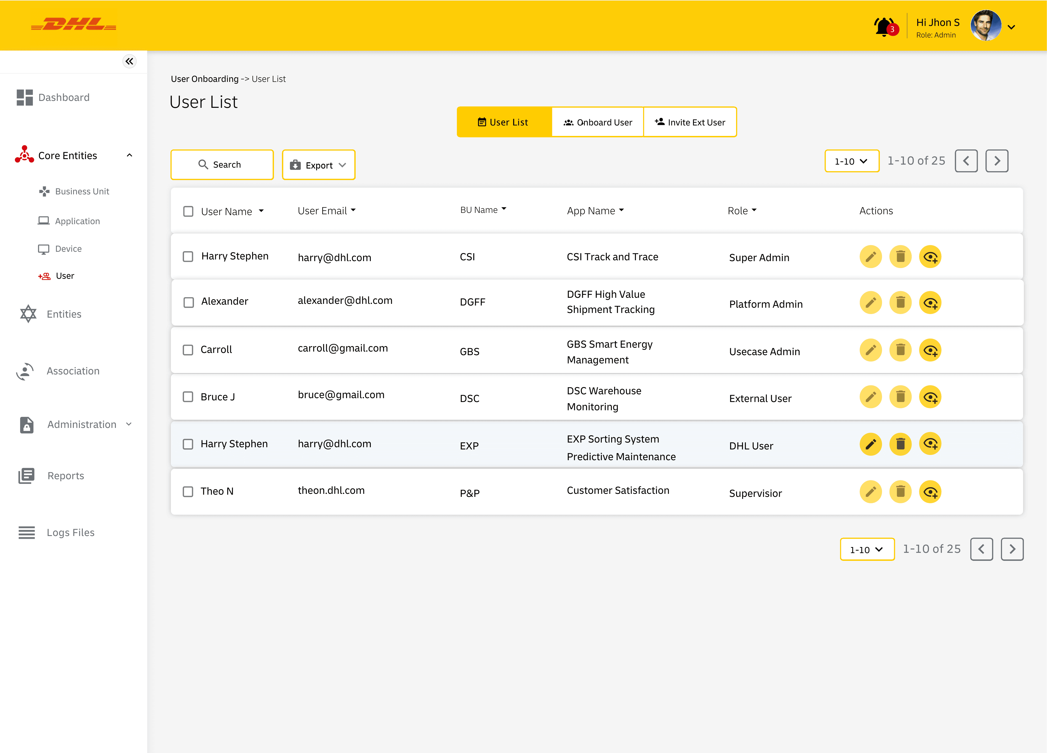View details for Theo N via eye icon

coord(931,492)
